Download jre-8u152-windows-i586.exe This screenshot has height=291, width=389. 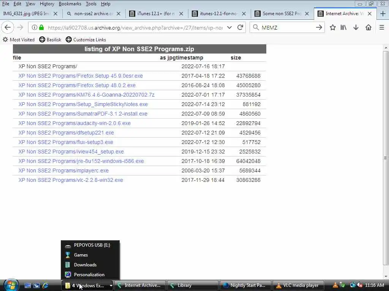tap(81, 161)
